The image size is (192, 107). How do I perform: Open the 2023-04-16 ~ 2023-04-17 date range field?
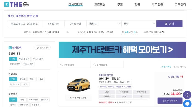[25, 24]
